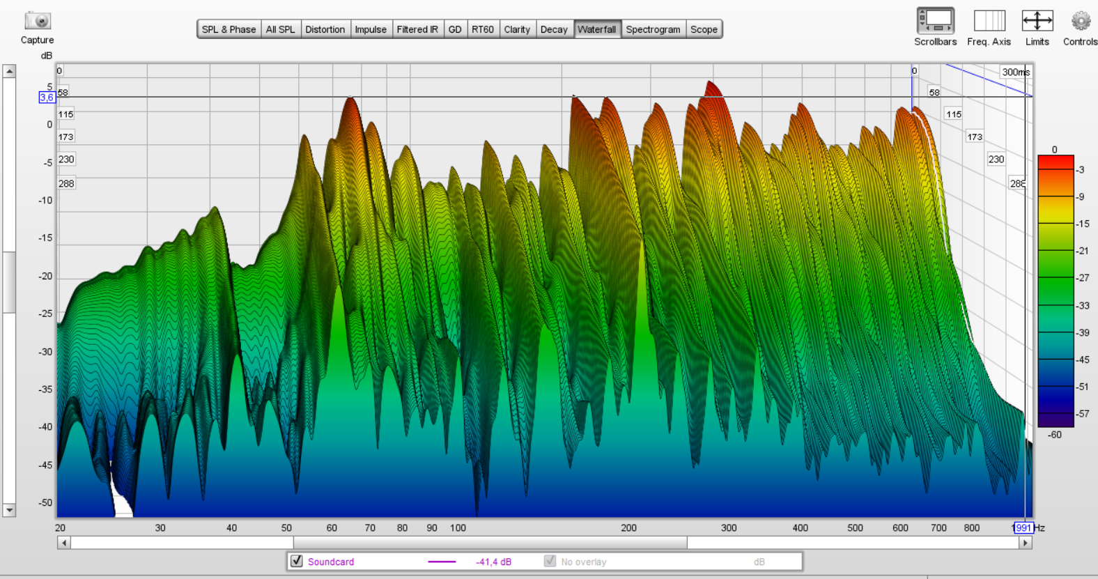This screenshot has width=1098, height=579.
Task: Click the "-50" dB axis label
Action: click(45, 502)
